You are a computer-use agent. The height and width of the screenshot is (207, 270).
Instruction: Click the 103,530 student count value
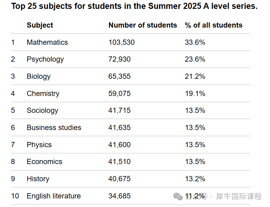click(x=121, y=42)
